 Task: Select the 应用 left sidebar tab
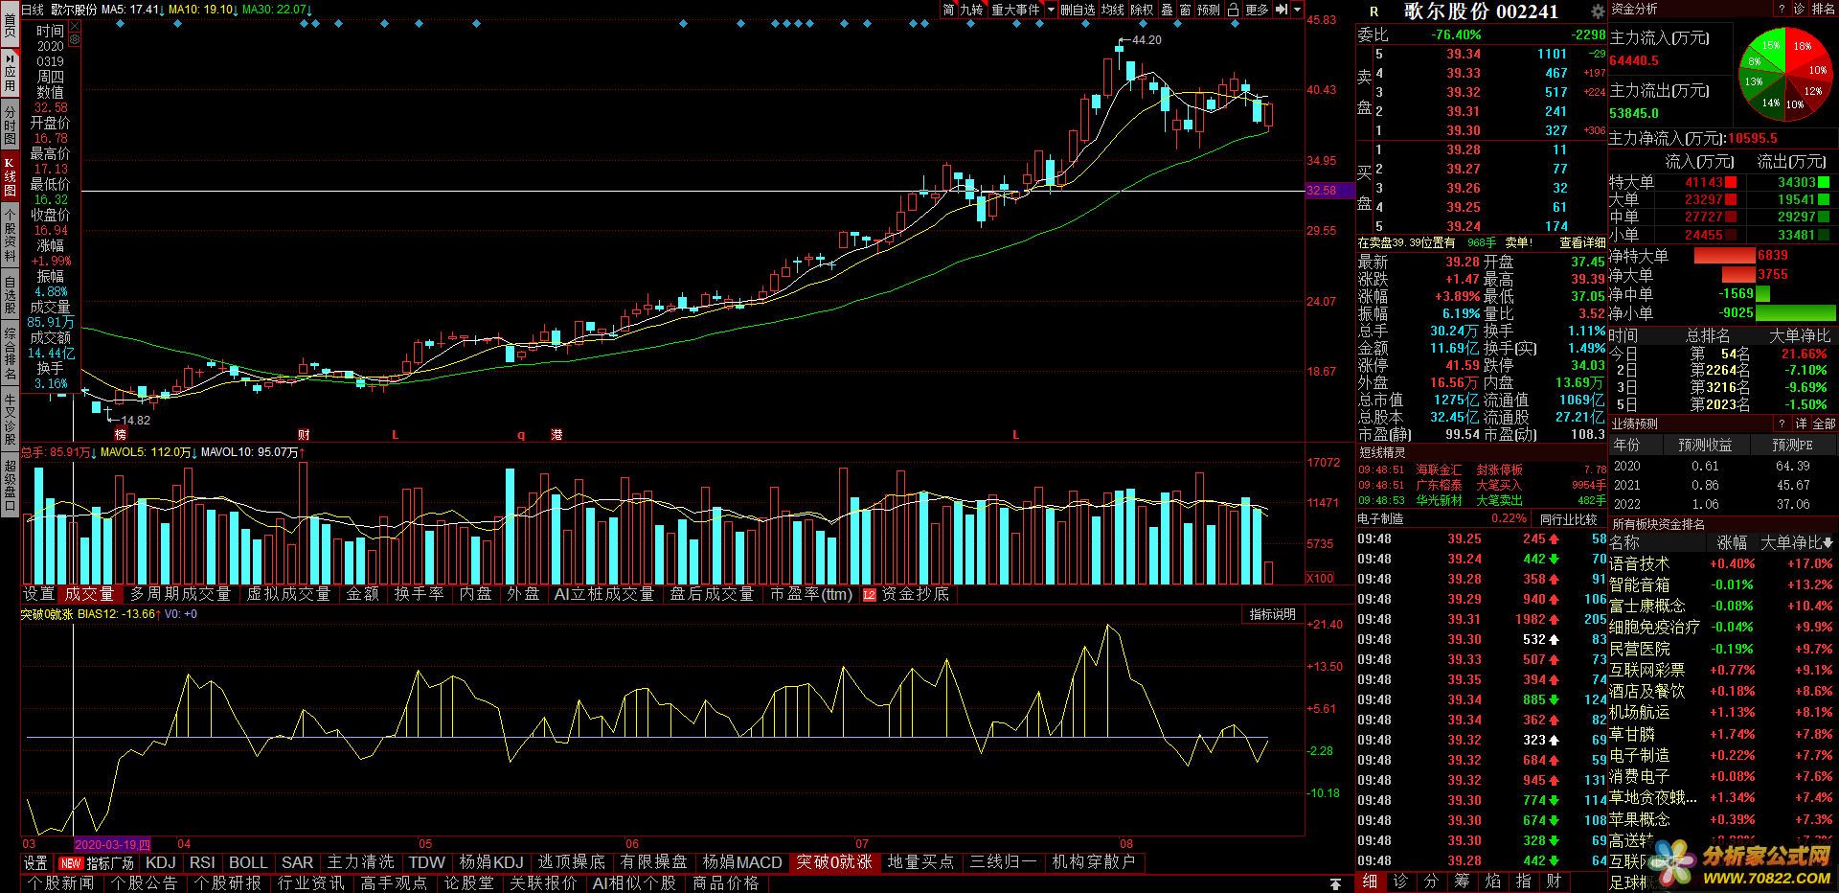(x=10, y=74)
